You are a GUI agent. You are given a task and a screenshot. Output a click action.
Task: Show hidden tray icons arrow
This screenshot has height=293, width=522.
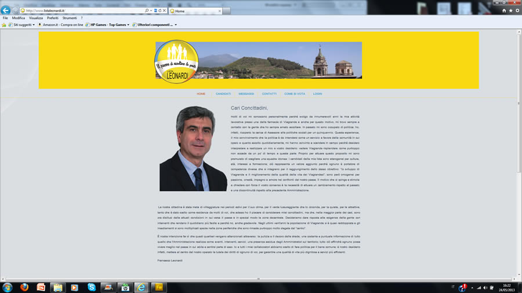pyautogui.click(x=472, y=288)
